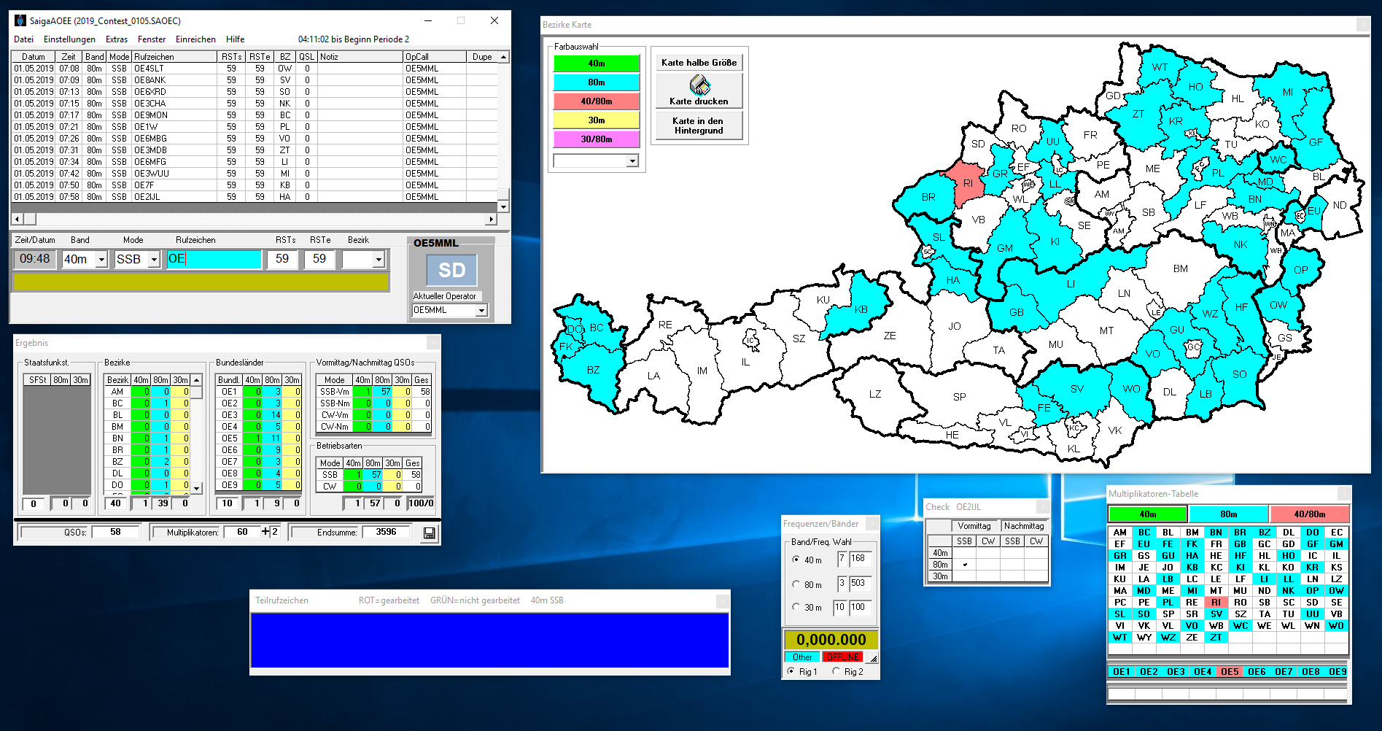Click Karte in den Hintergrund button

(699, 125)
